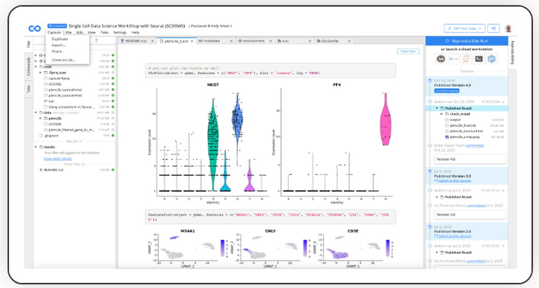Click the globe icon for Published Version 3.0
The image size is (539, 288).
coord(430,171)
